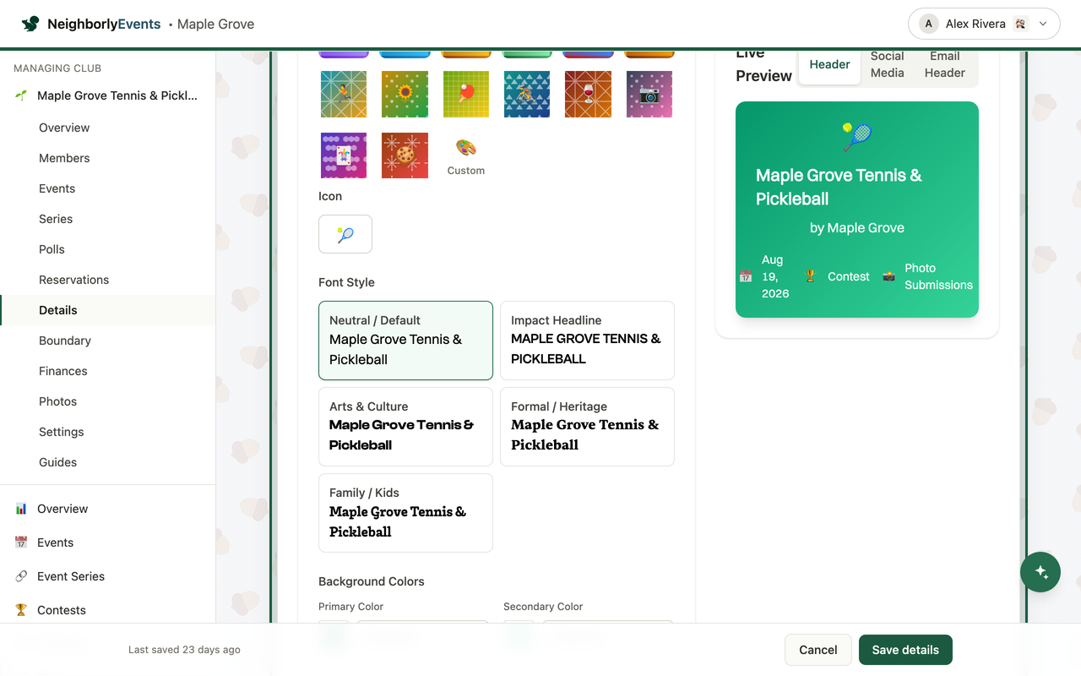Click the "Aug 19, 2026" preview date
Screen dimensions: 1081x676
[x=775, y=276]
